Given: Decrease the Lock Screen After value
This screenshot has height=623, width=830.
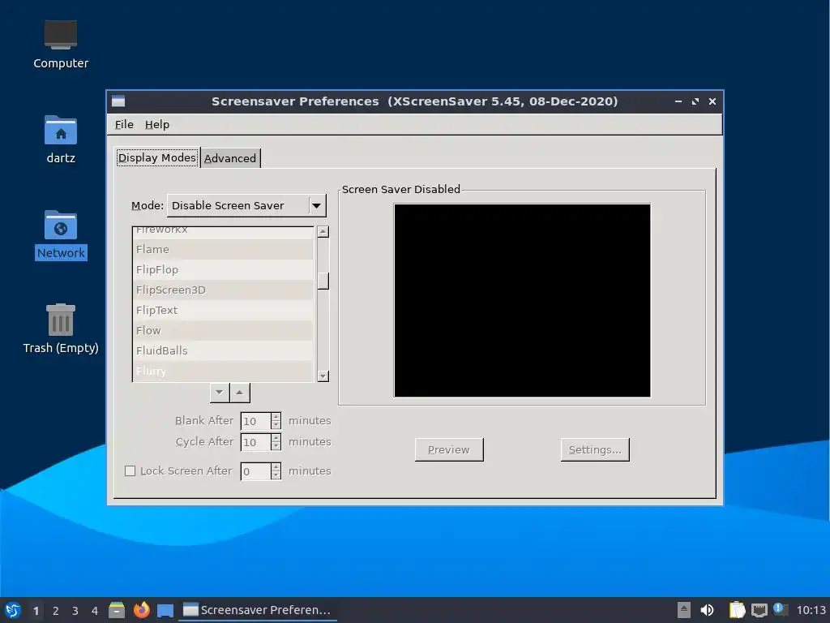Looking at the screenshot, I should (276, 475).
